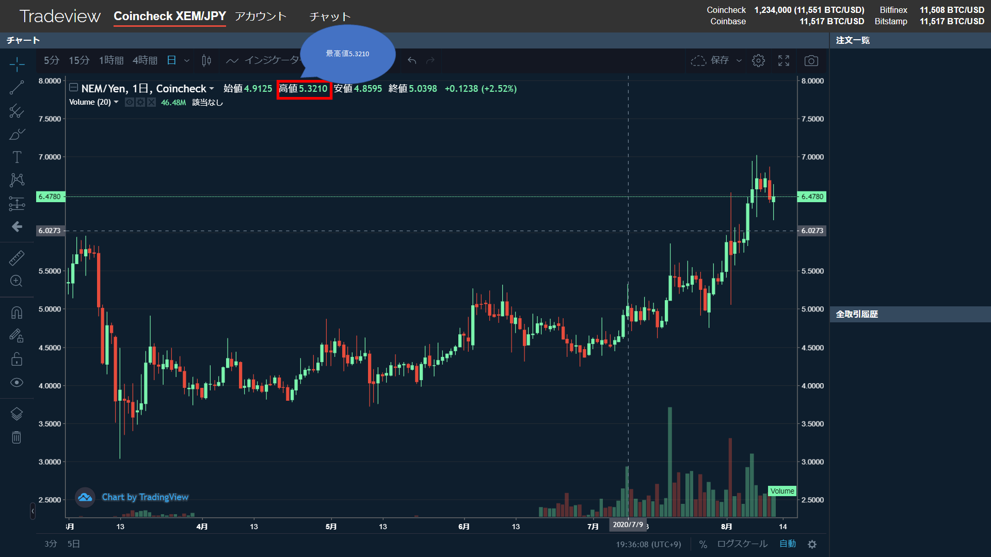This screenshot has width=991, height=557.
Task: Click the back arrow icon in sidebar
Action: pyautogui.click(x=17, y=227)
